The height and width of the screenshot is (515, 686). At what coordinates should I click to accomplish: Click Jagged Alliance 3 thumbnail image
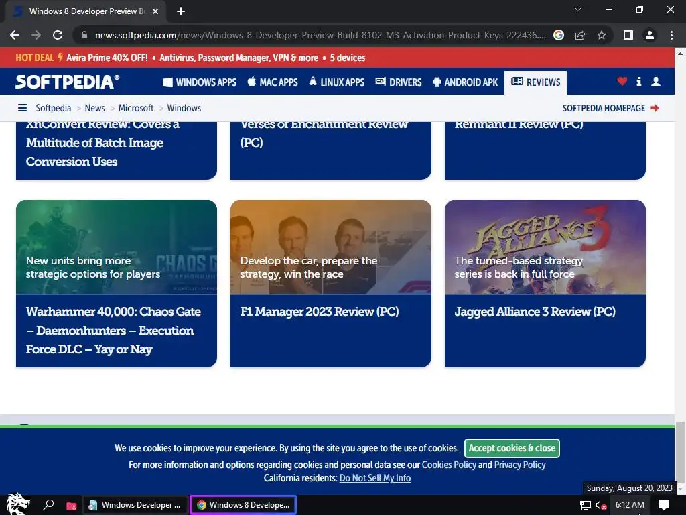[545, 247]
